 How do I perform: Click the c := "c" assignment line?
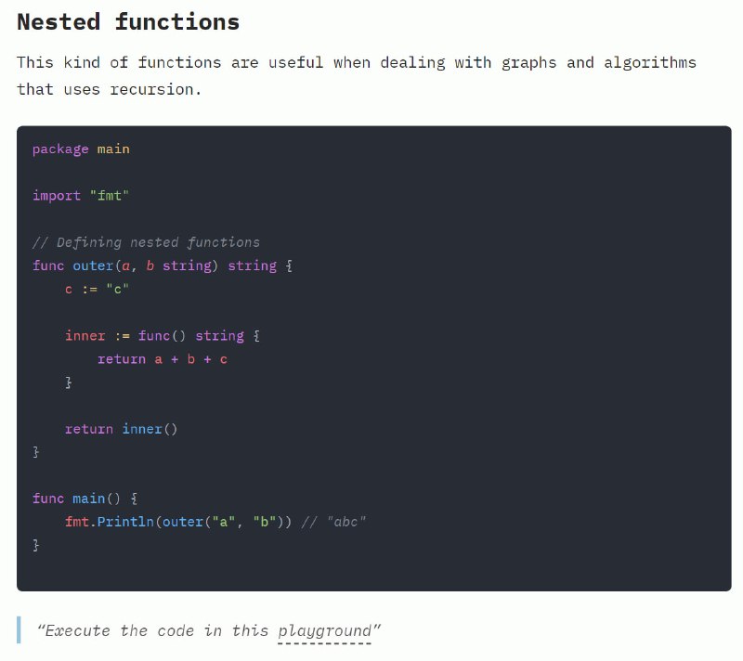click(98, 289)
